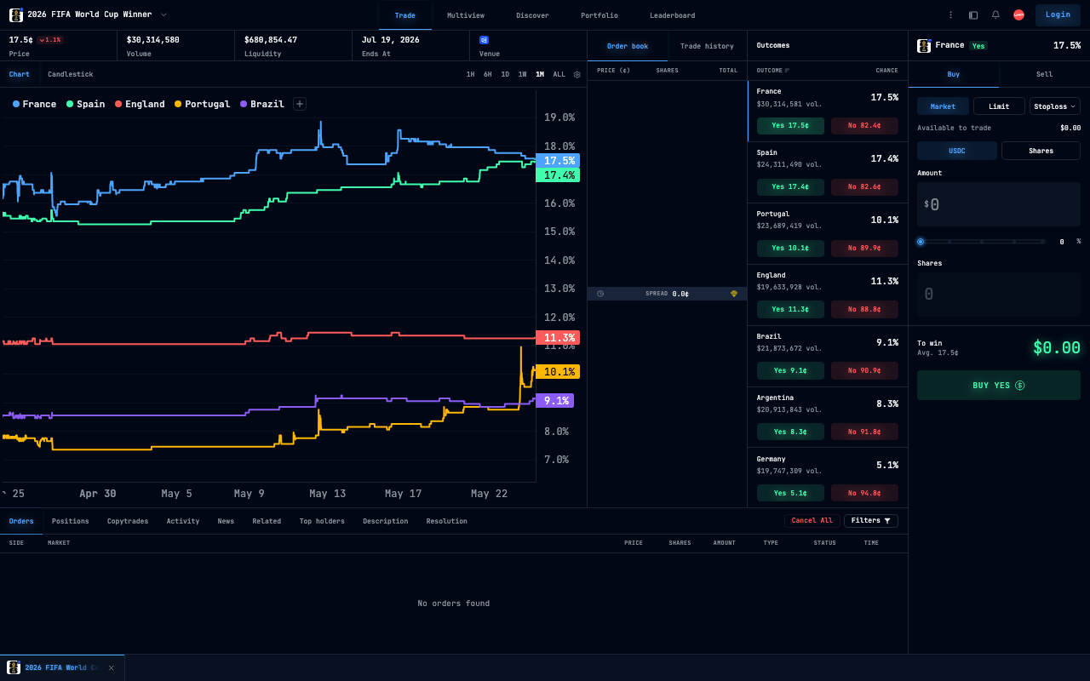Open the chart settings gear icon

click(577, 74)
